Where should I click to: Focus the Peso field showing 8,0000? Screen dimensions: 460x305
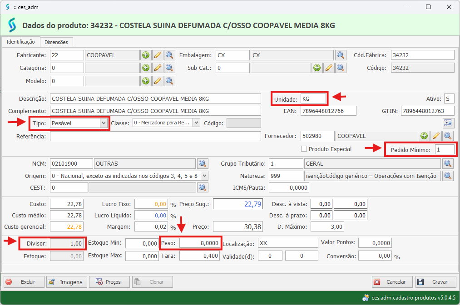[x=199, y=243]
